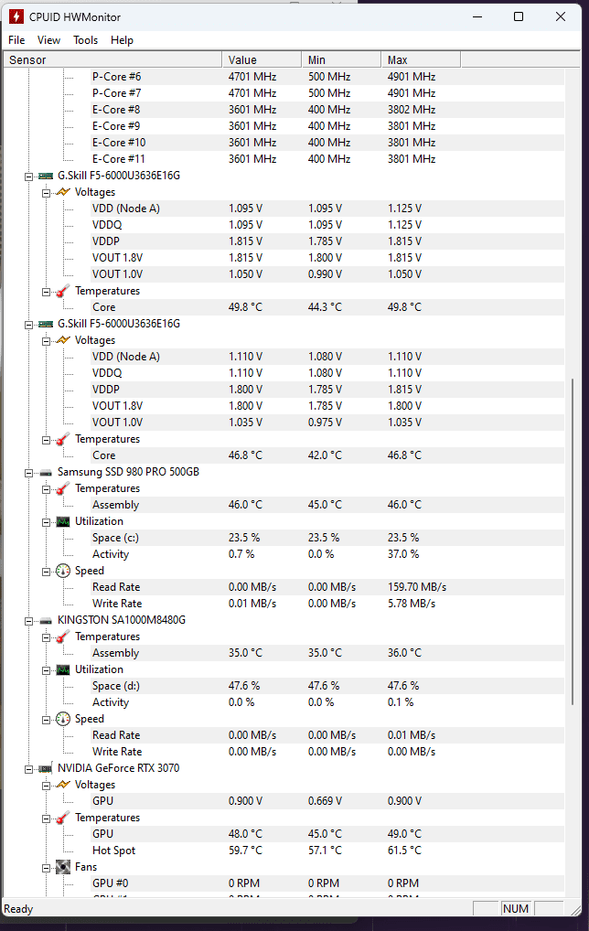Open the Tools menu
589x931 pixels.
click(85, 39)
